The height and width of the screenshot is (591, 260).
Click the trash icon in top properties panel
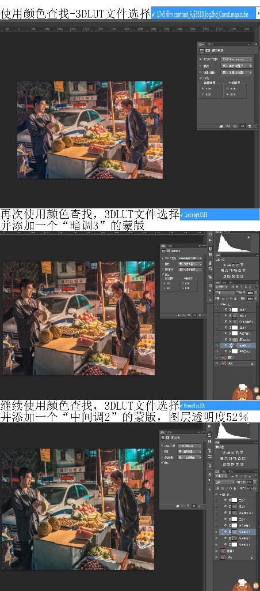tap(250, 126)
